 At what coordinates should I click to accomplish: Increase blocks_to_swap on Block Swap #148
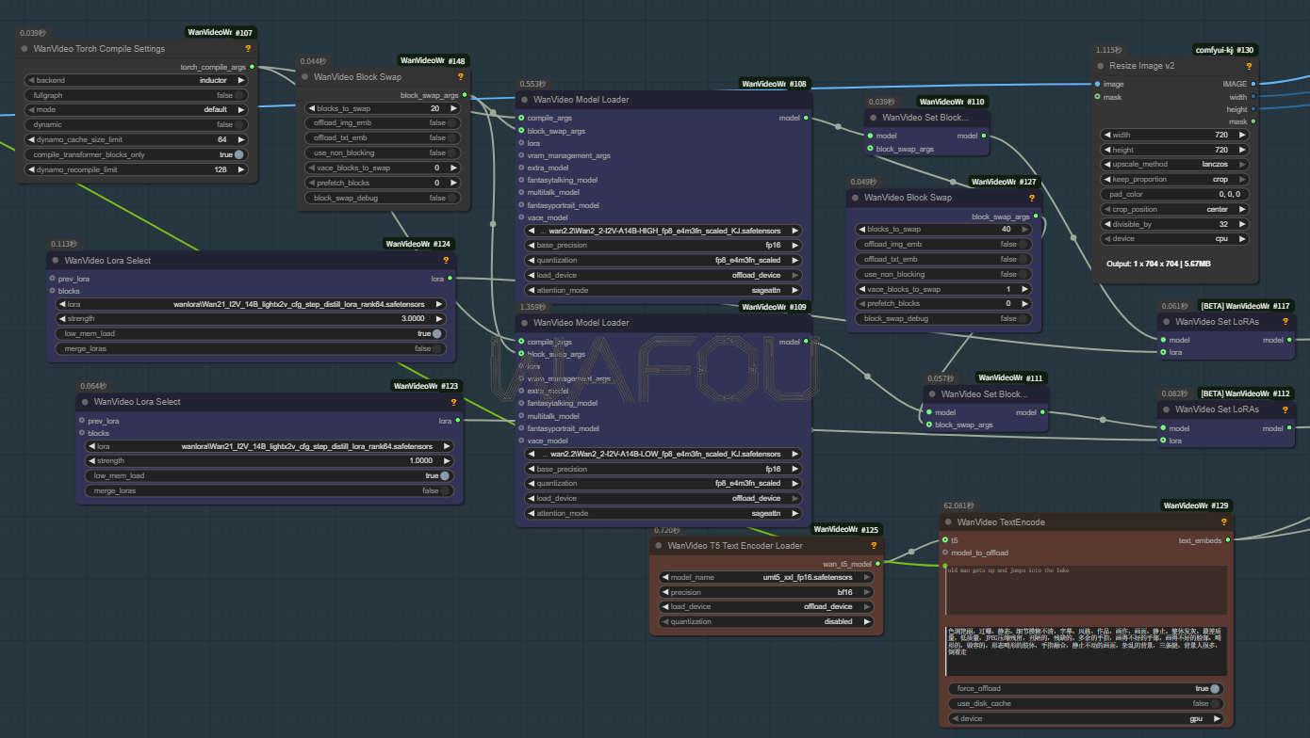[x=453, y=108]
